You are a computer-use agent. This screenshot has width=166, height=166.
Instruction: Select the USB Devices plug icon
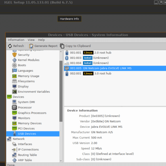(14, 134)
